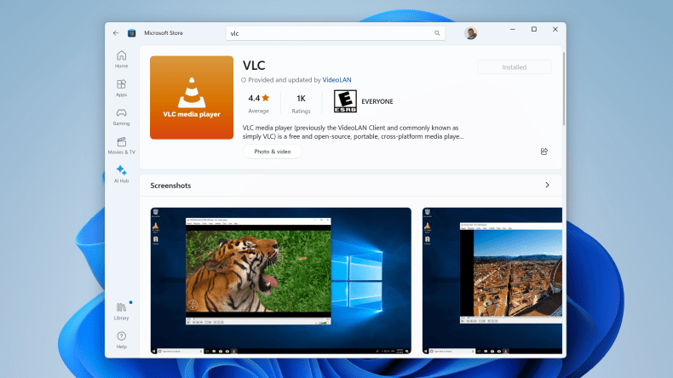Click the search box containing vlc
The width and height of the screenshot is (673, 378).
335,33
